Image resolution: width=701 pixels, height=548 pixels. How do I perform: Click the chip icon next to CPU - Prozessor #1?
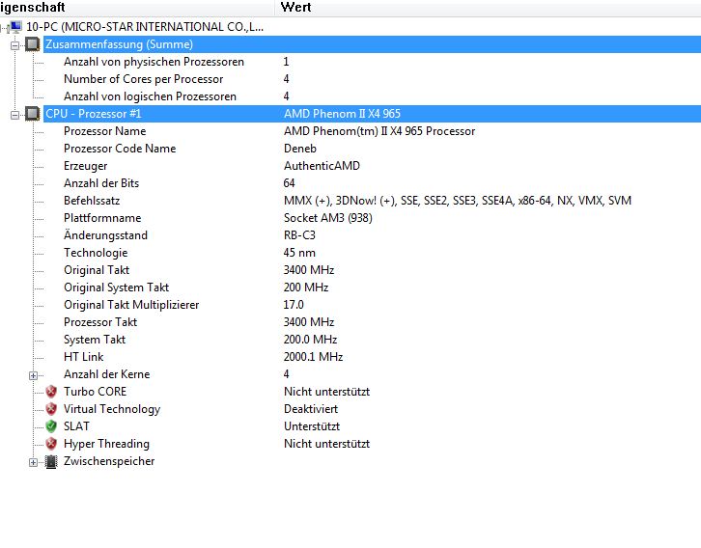click(x=32, y=114)
